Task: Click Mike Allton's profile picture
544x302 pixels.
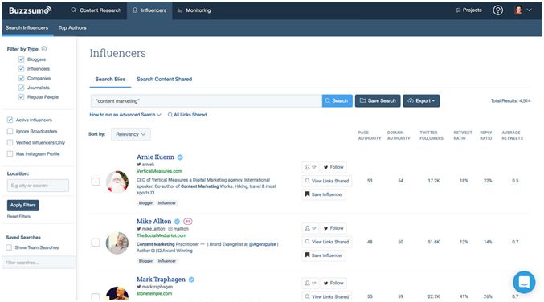Action: tap(117, 243)
